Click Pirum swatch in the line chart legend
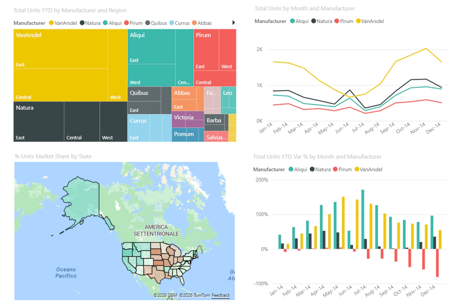Image resolution: width=460 pixels, height=302 pixels. click(x=337, y=21)
